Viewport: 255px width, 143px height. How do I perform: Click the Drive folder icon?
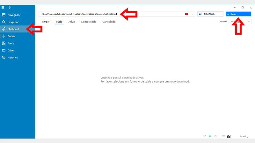pos(4,50)
